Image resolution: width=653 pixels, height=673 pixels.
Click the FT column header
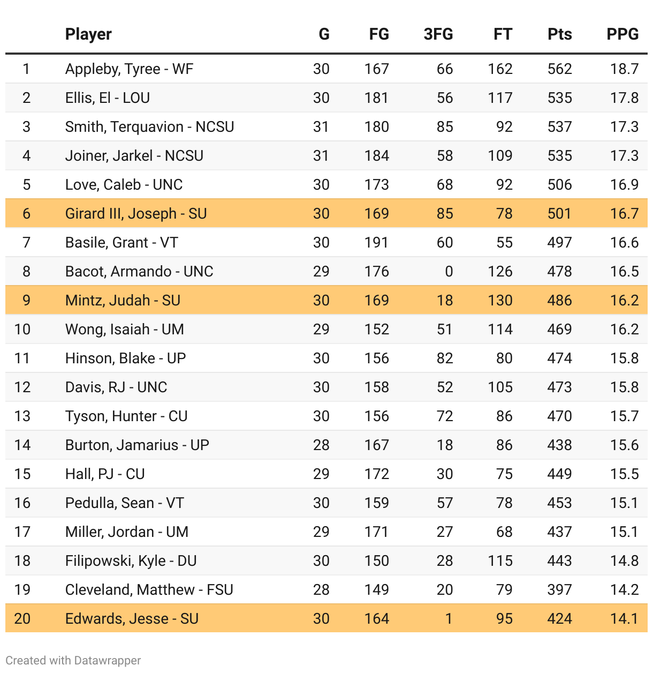click(x=502, y=34)
